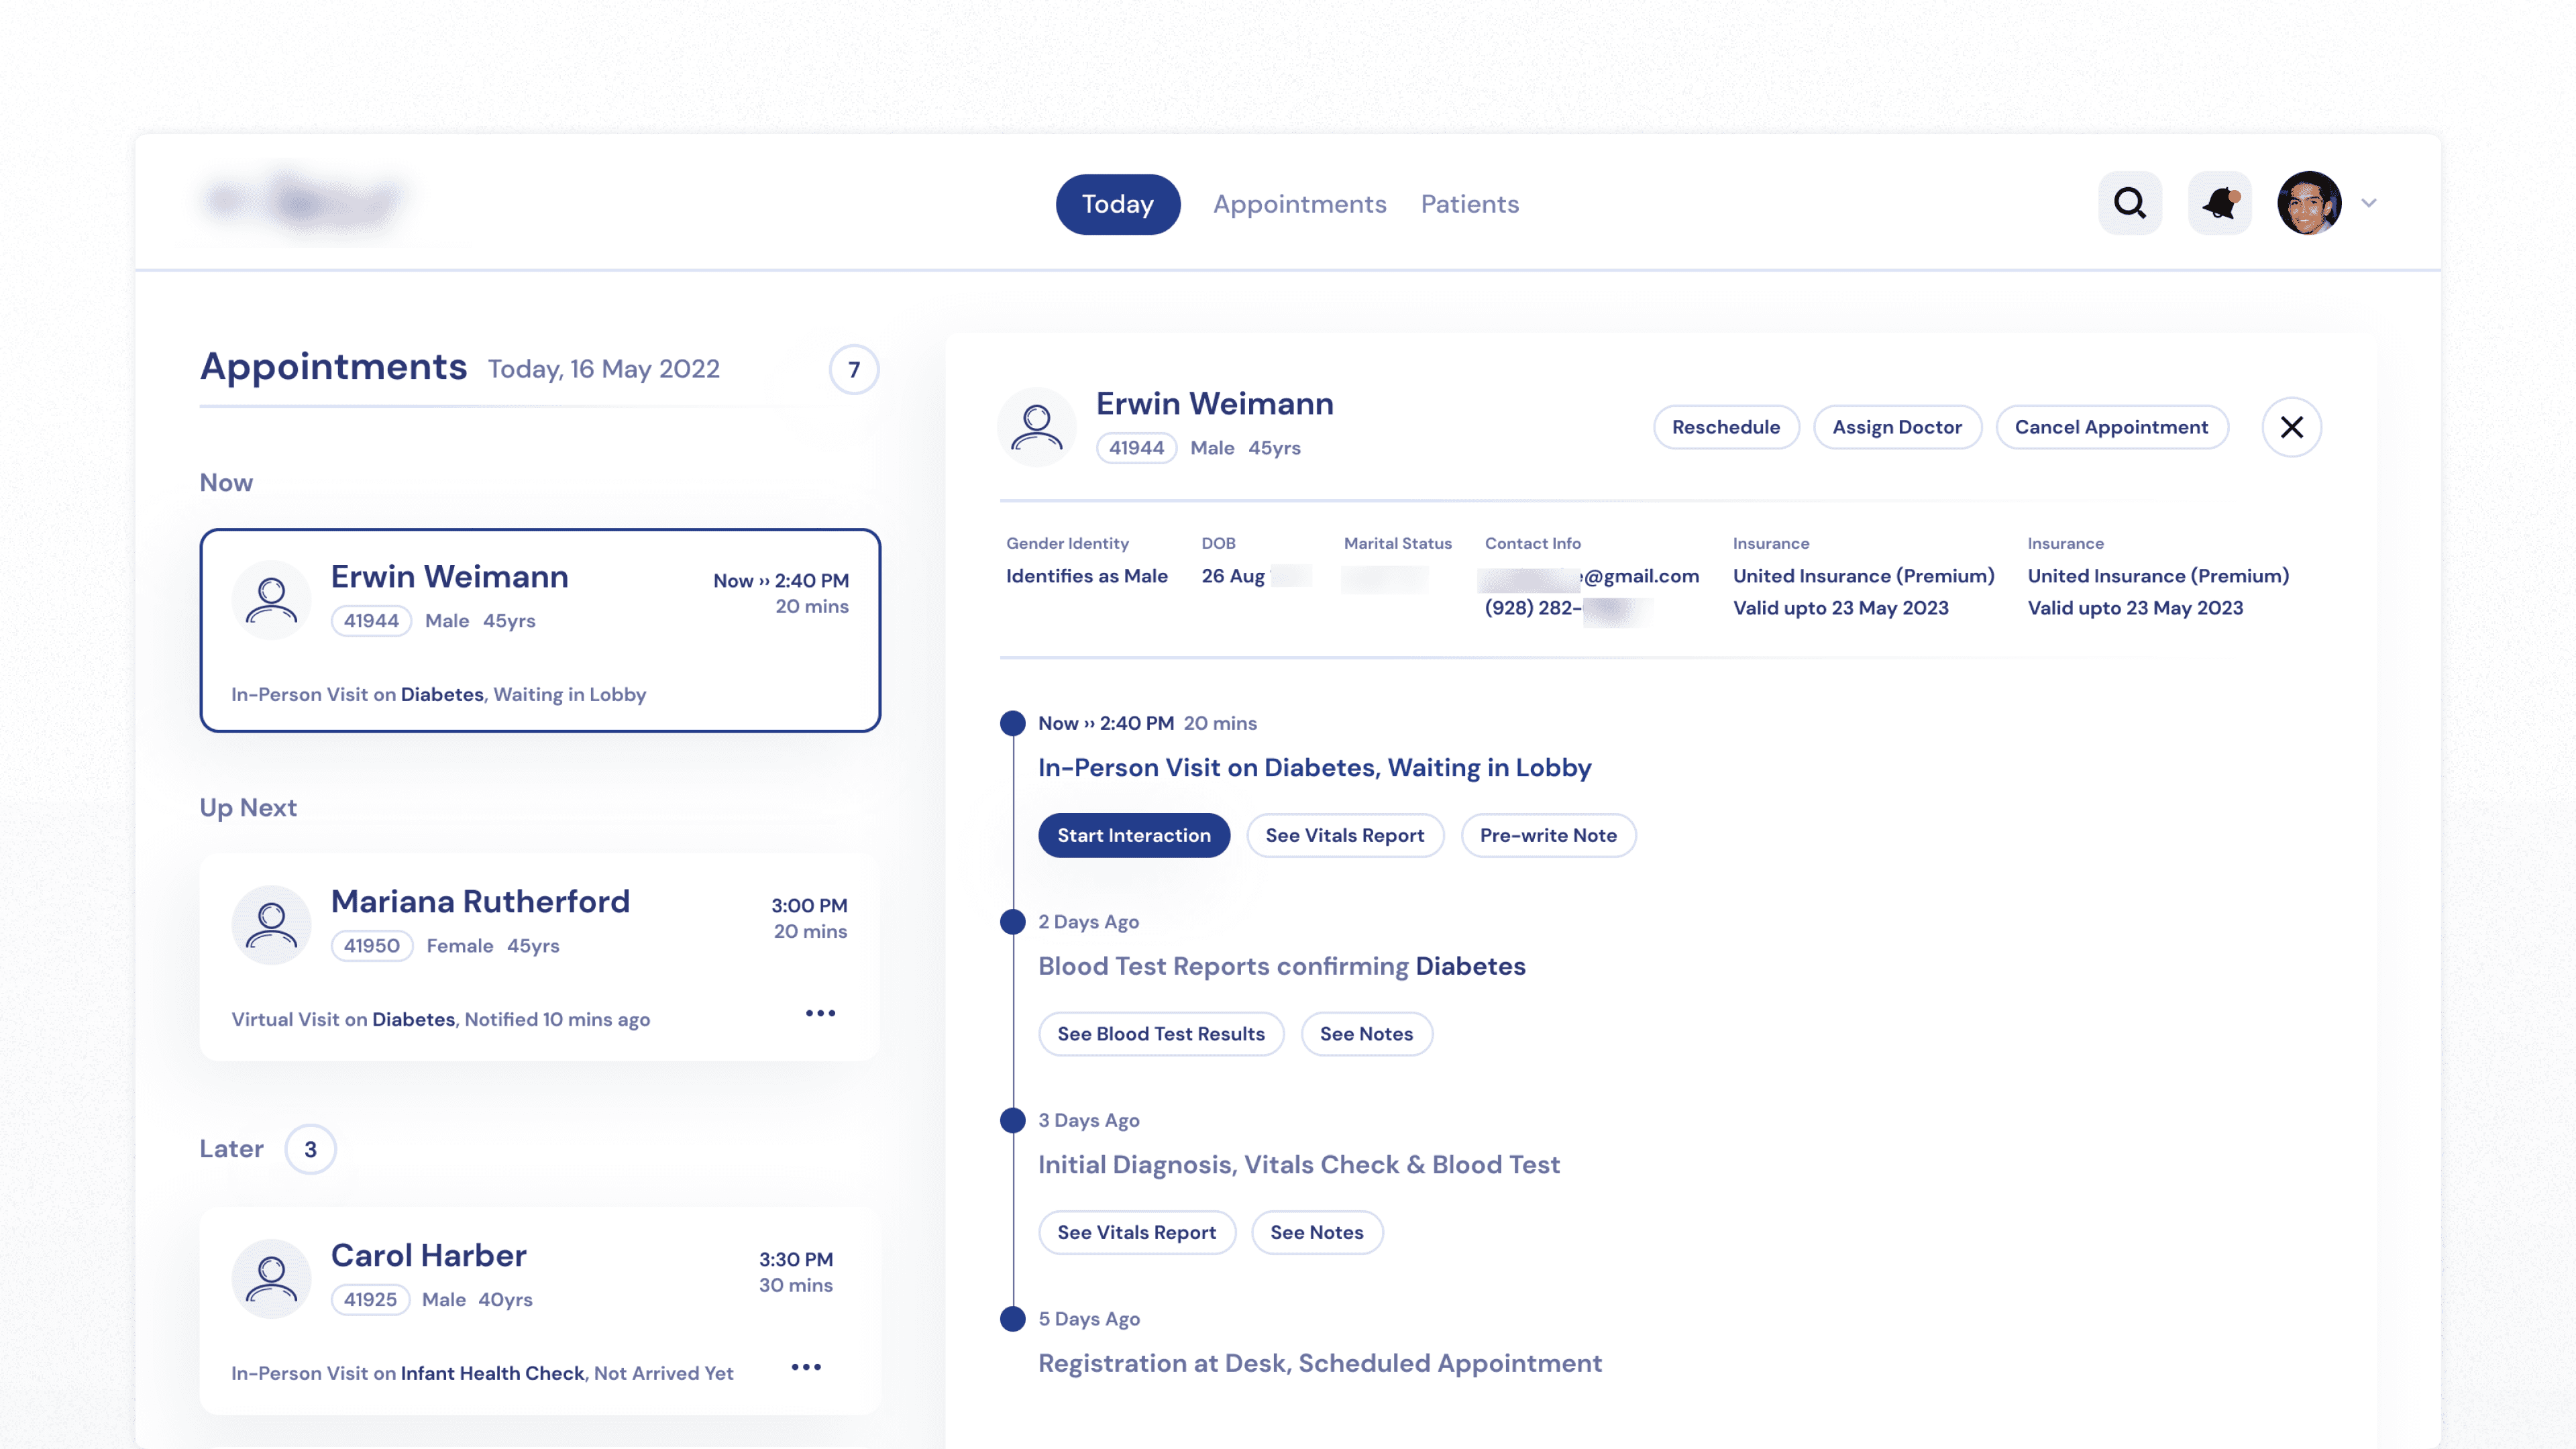Switch to the Today tab
The width and height of the screenshot is (2576, 1449).
1118,204
